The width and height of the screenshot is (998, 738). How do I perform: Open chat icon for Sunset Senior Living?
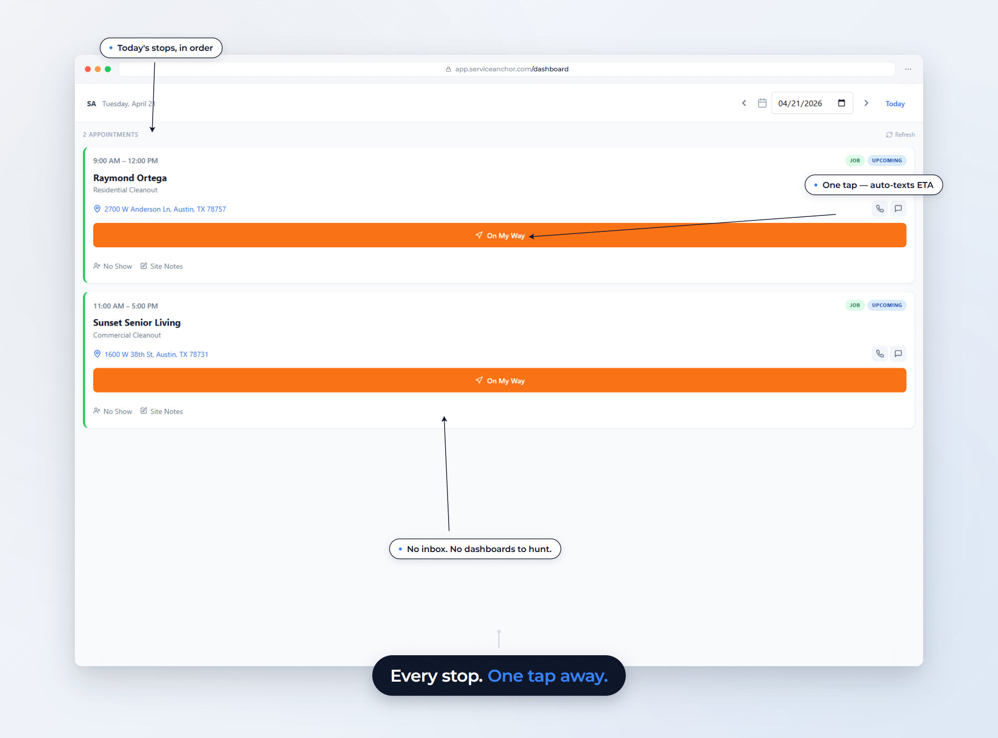pos(898,354)
